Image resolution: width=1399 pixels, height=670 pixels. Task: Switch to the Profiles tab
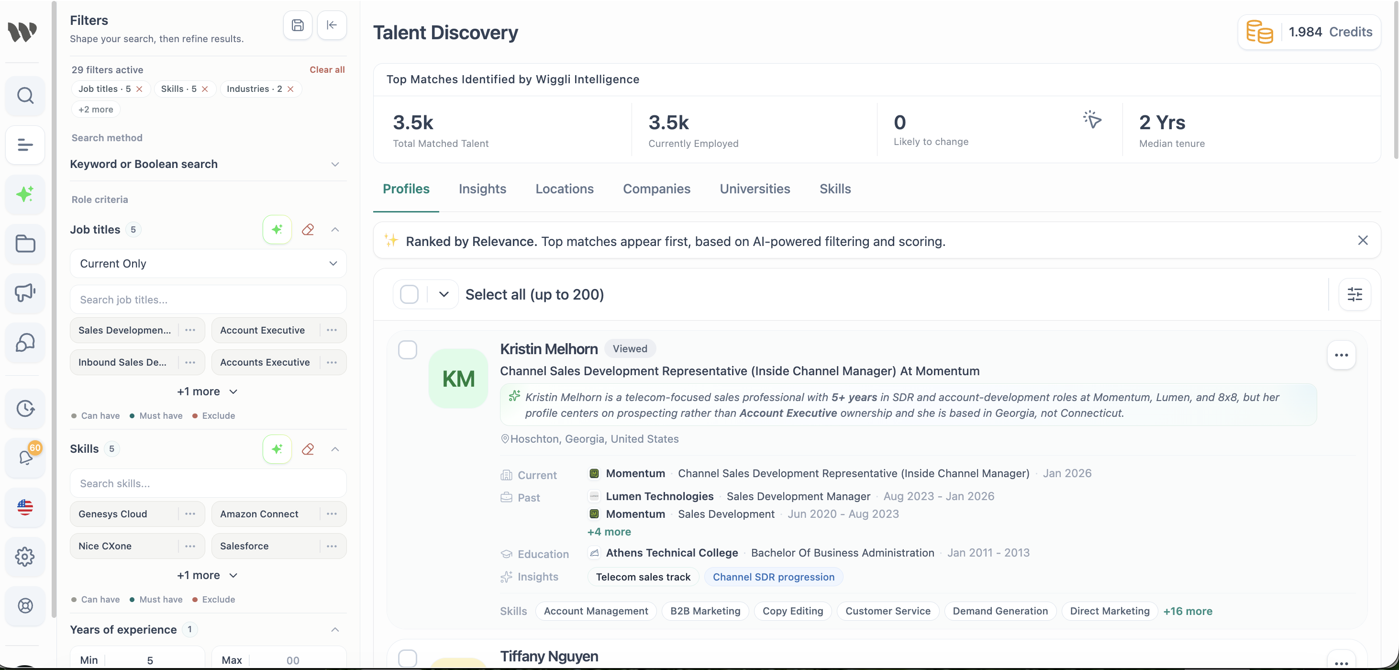point(406,189)
